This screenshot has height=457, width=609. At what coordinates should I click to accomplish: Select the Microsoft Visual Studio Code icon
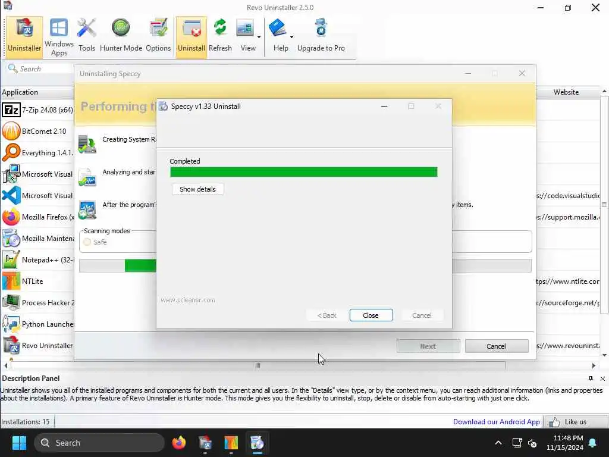click(x=11, y=195)
